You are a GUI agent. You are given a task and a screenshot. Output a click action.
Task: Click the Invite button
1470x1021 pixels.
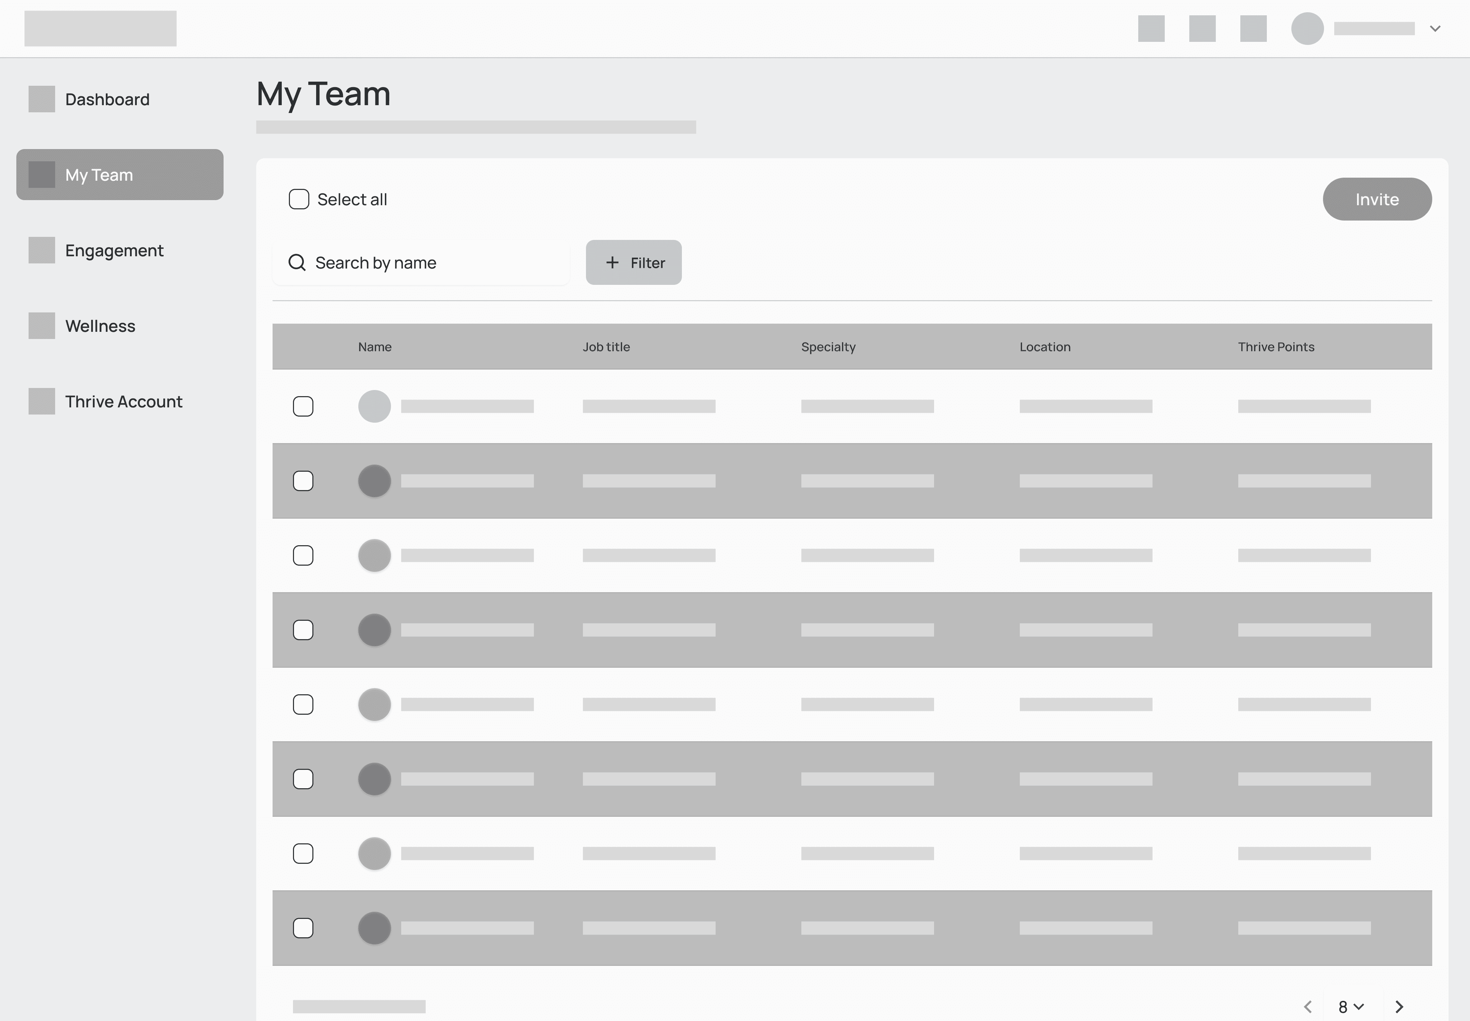1377,199
